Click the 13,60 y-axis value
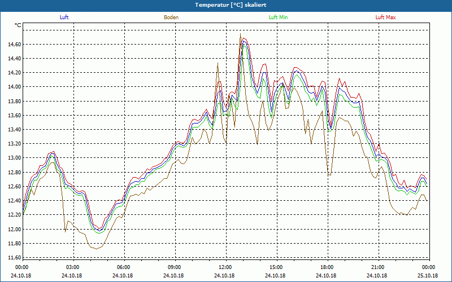 (x=14, y=116)
